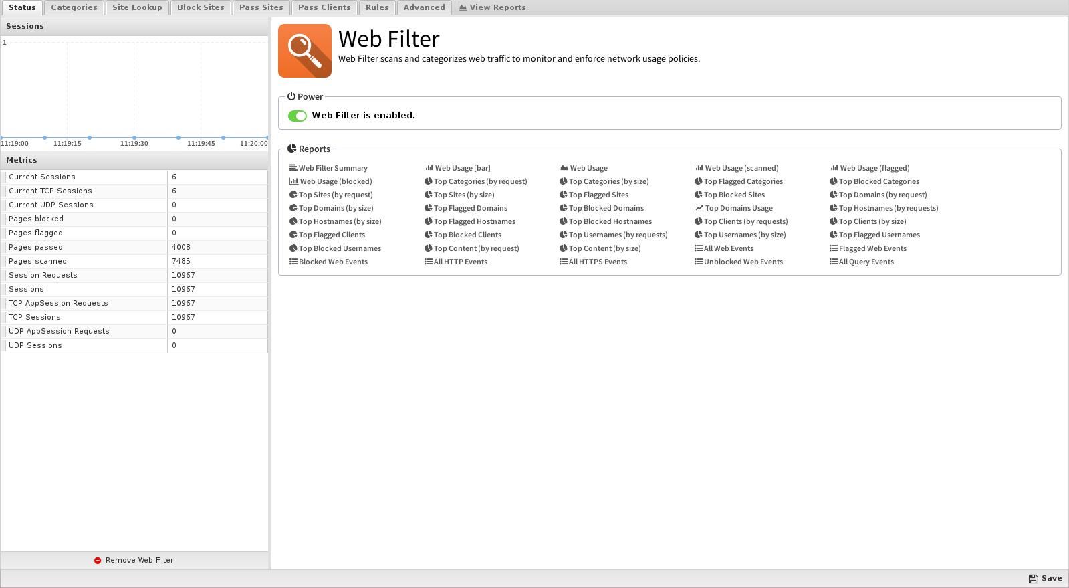1069x588 pixels.
Task: Open Top Blocked Hostnames report
Action: coord(606,221)
